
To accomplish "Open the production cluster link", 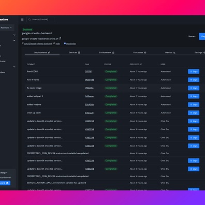I will click(71, 43).
